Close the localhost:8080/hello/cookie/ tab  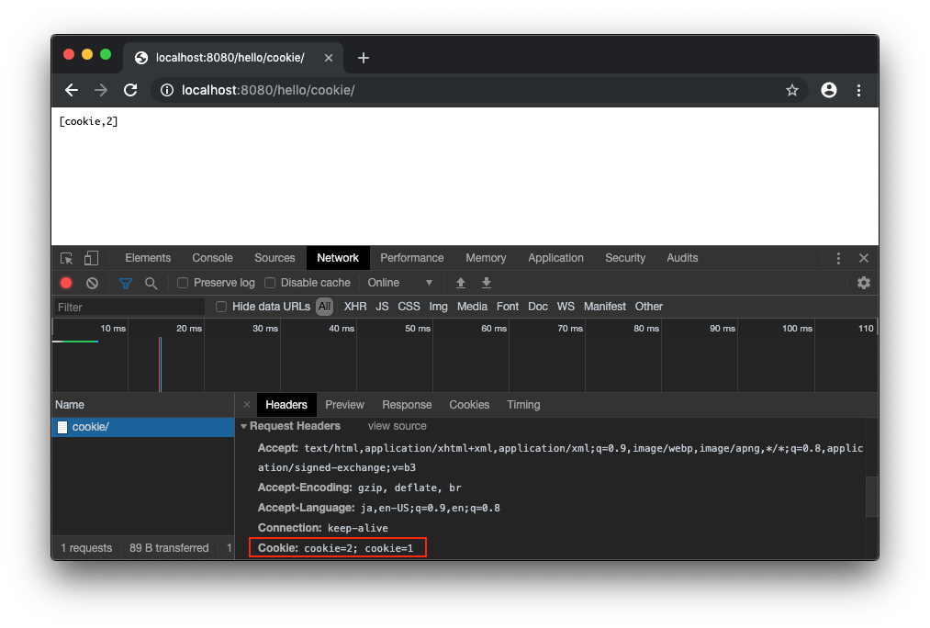329,58
